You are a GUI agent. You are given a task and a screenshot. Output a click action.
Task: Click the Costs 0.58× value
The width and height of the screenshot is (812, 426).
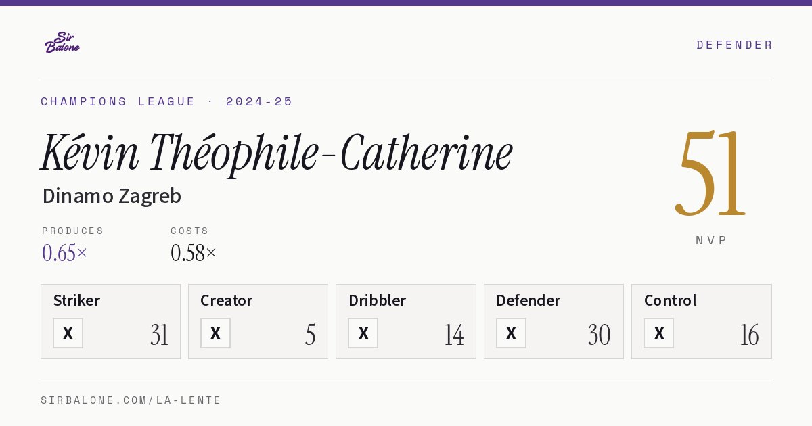[x=194, y=253]
